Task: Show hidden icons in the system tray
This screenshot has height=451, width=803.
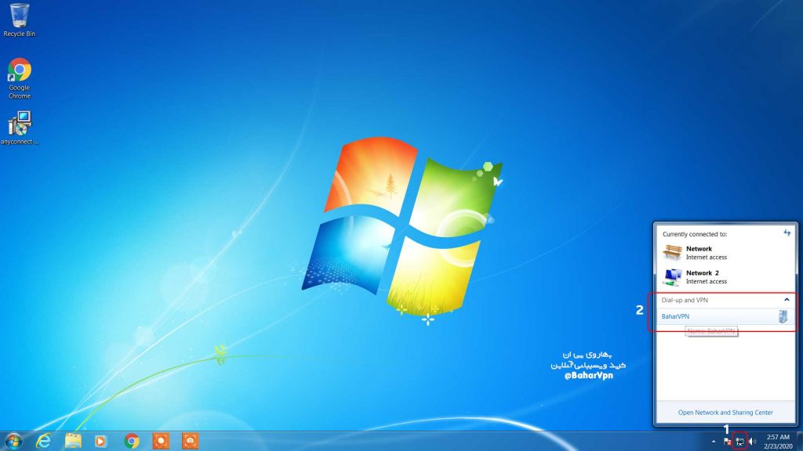Action: pyautogui.click(x=714, y=442)
